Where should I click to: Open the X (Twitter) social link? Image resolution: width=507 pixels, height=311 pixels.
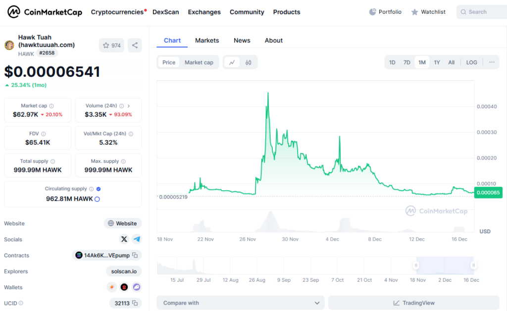point(124,239)
